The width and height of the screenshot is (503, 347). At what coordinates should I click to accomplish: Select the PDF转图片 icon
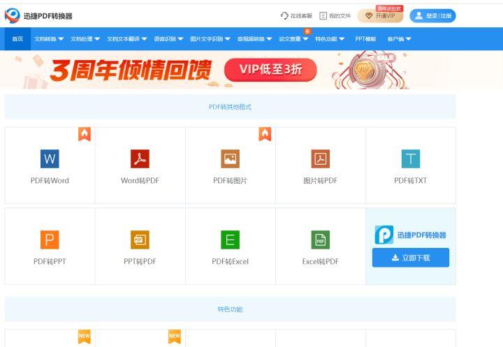click(230, 159)
